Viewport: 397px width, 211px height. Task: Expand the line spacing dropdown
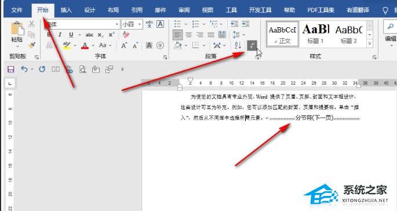[x=244, y=35]
